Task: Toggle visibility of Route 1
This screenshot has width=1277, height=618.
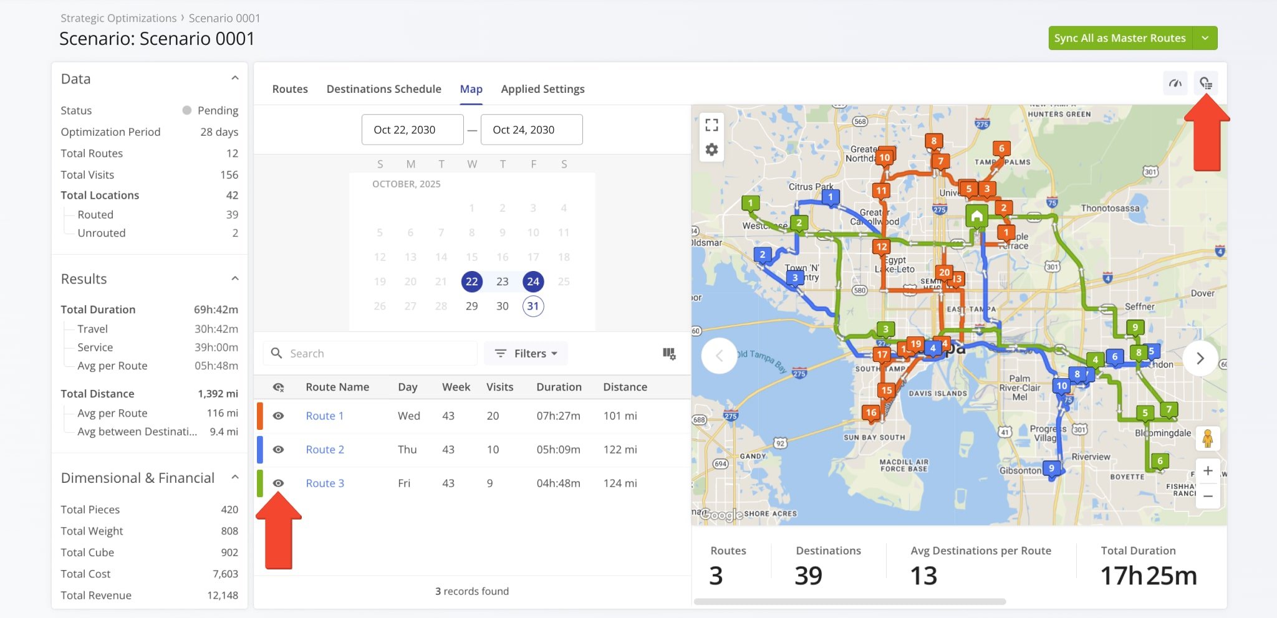Action: coord(279,416)
